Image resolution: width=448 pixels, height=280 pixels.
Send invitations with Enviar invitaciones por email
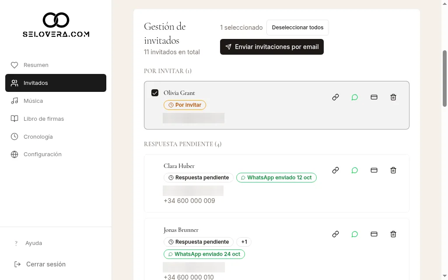pos(272,47)
